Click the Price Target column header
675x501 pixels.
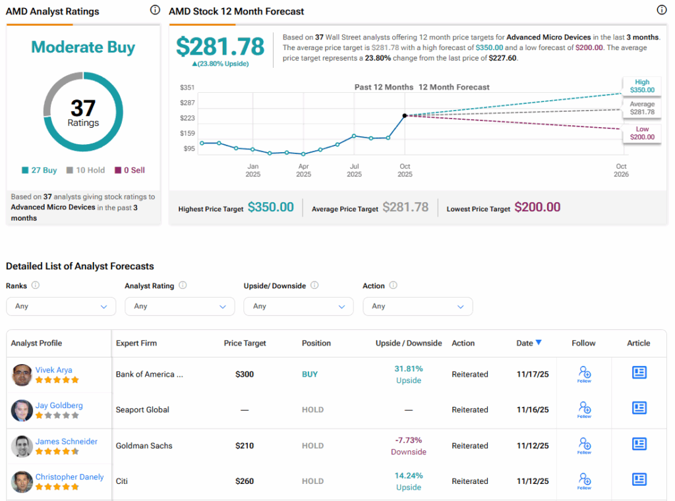click(x=246, y=343)
